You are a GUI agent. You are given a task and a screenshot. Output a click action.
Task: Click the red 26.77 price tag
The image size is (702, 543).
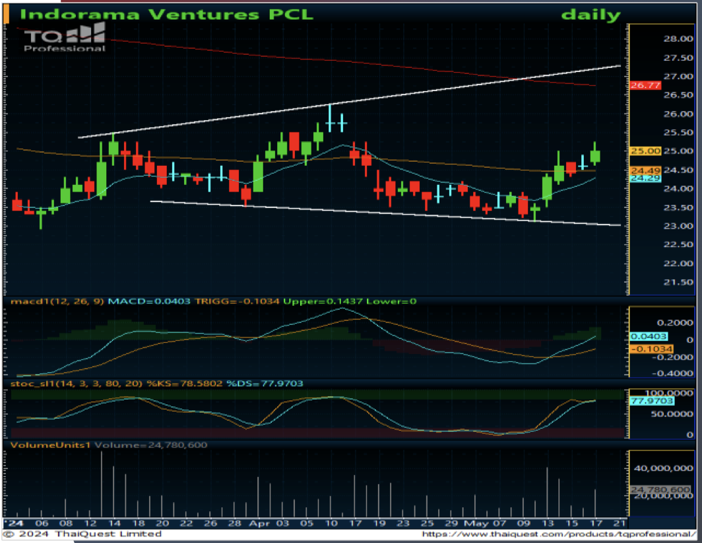pyautogui.click(x=645, y=85)
